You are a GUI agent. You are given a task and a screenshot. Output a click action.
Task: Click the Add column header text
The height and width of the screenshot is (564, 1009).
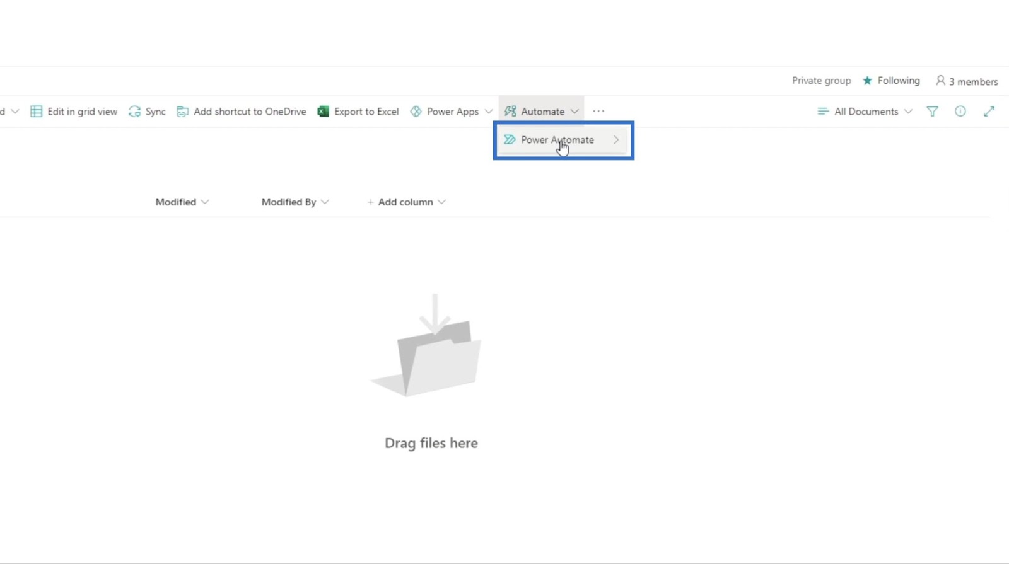405,202
